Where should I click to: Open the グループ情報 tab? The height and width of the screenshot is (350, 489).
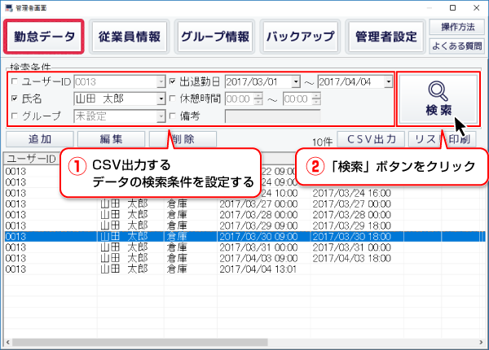click(215, 37)
